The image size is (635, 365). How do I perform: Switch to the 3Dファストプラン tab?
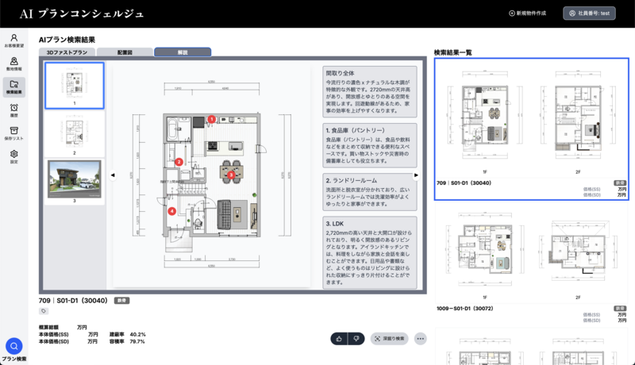[67, 52]
